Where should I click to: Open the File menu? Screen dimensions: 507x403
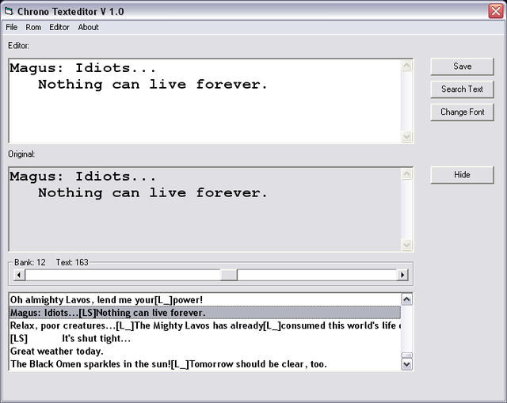pos(12,27)
